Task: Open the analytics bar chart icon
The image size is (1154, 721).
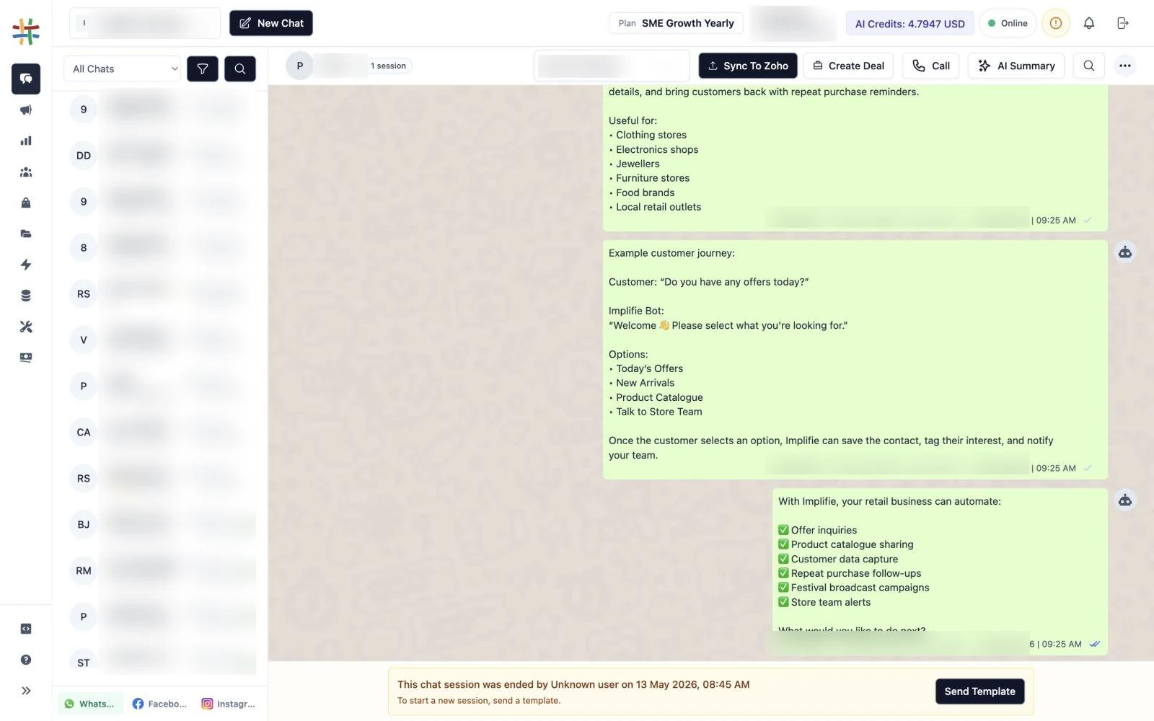Action: (x=26, y=141)
